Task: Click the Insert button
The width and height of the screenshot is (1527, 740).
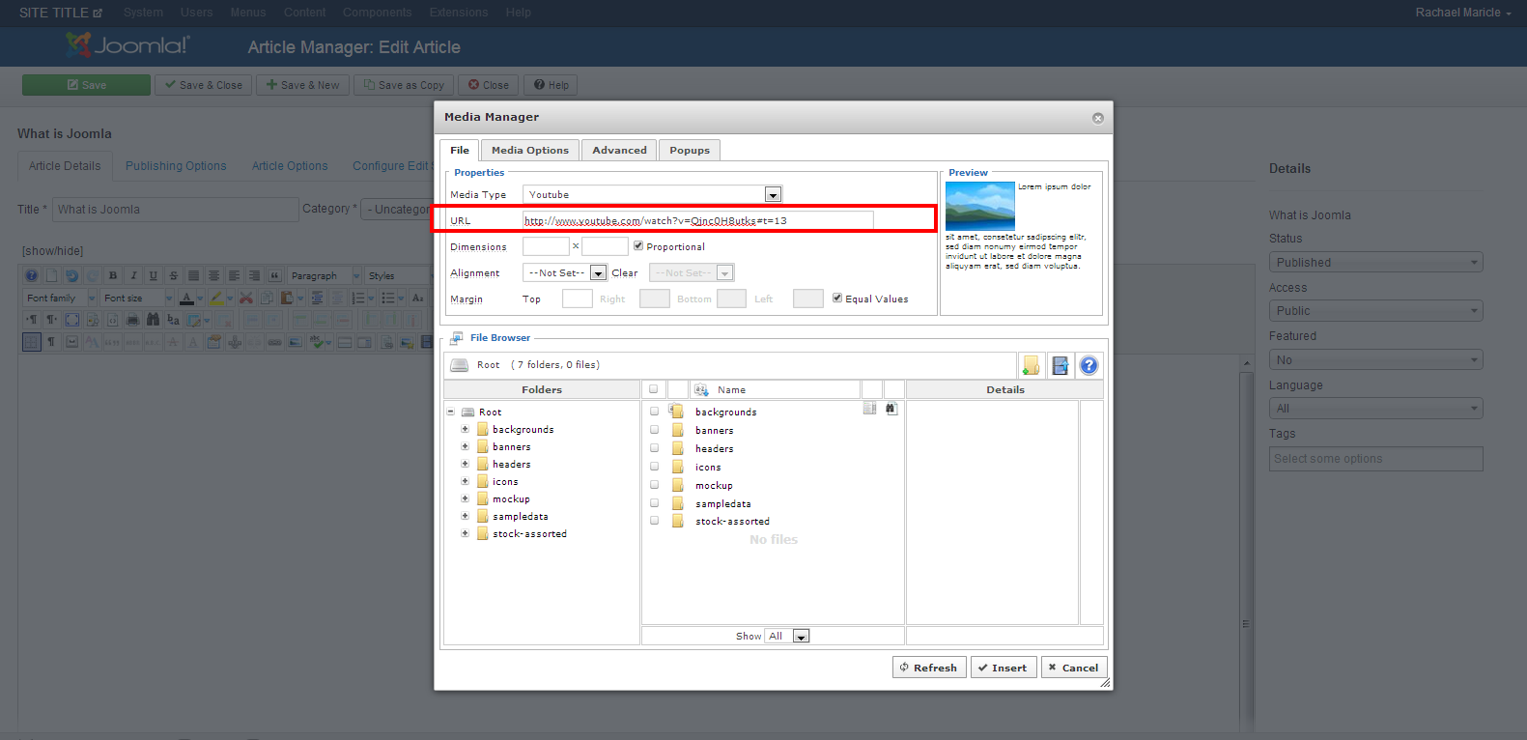Action: [x=1004, y=668]
